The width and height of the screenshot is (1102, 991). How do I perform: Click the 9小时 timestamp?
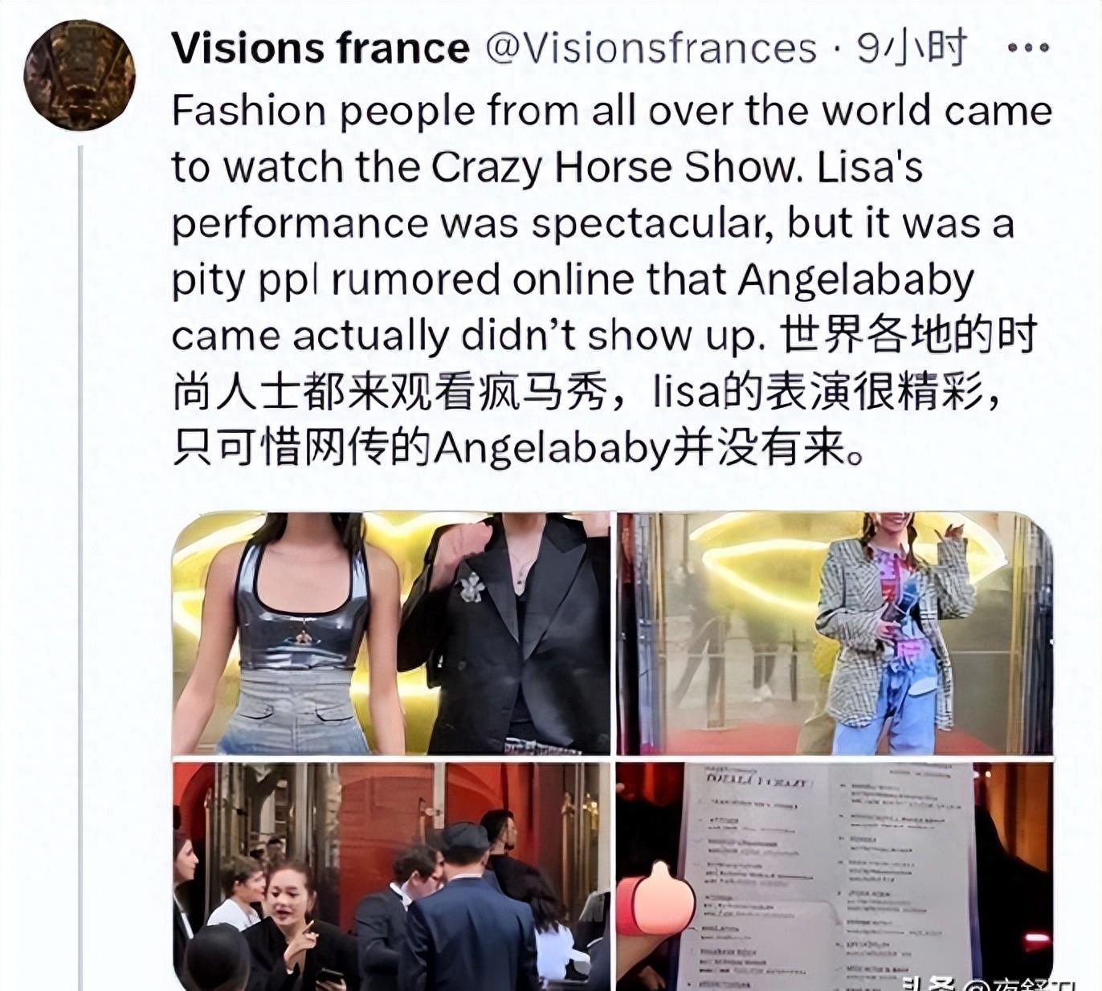912,48
